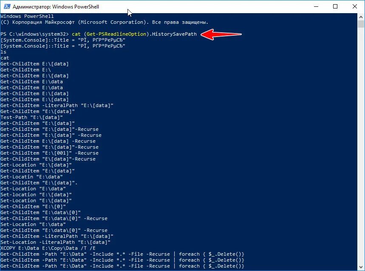Click 'Get-ChildItem "E:\[data]".' line ending with period
Image resolution: width=365 pixels, height=271 pixels.
[x=39, y=183]
